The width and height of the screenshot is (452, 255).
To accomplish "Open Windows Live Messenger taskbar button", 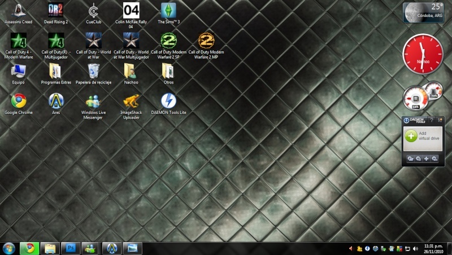I will pyautogui.click(x=91, y=248).
